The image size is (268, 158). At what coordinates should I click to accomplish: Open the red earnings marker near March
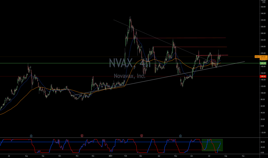(141, 136)
